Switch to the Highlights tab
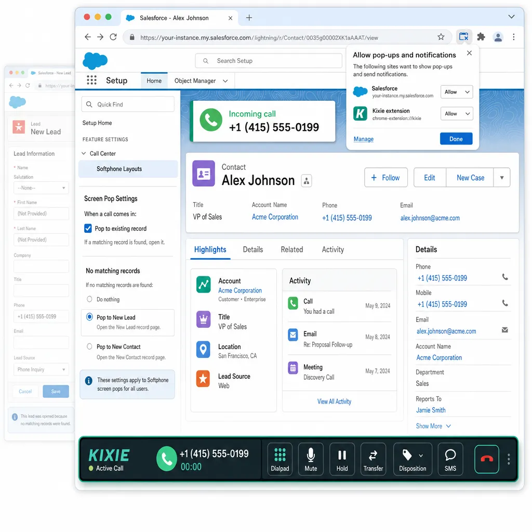The image size is (532, 532). (x=210, y=250)
